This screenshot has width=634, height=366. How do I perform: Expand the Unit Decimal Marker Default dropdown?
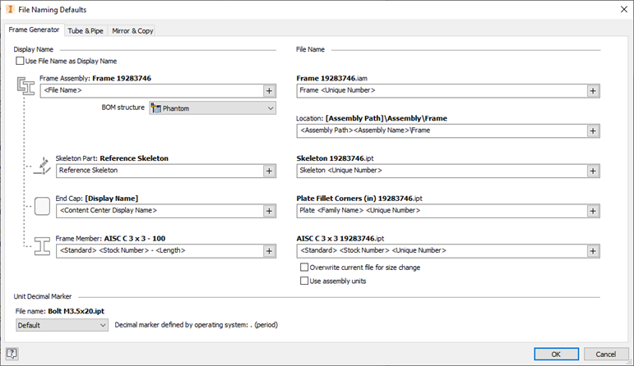[62, 325]
